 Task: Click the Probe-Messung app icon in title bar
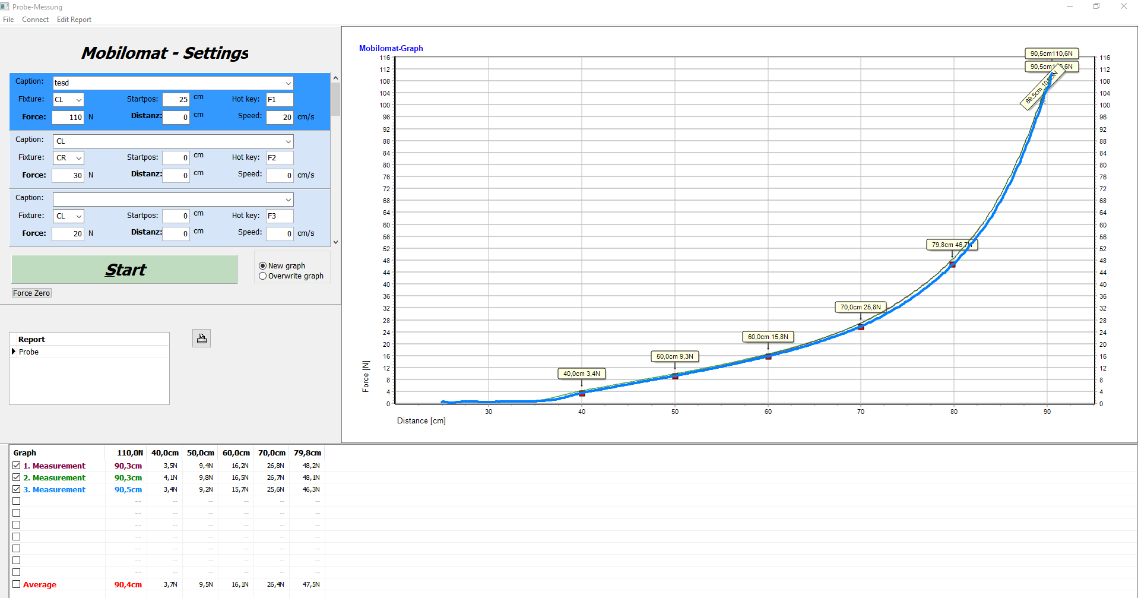point(5,7)
